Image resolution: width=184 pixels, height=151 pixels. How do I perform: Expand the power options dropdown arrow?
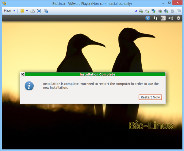(27, 11)
